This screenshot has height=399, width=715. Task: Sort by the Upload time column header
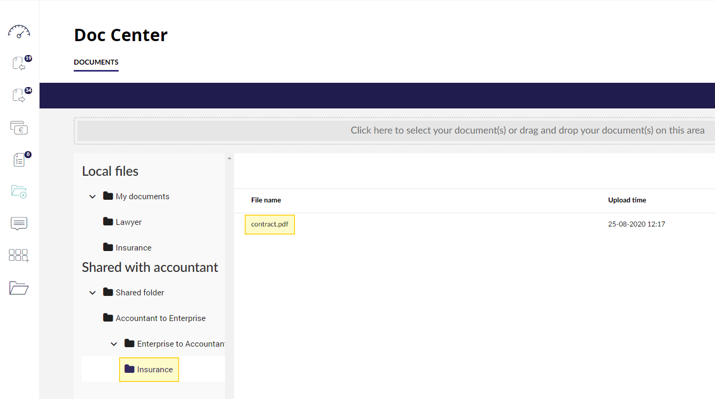[x=627, y=200]
